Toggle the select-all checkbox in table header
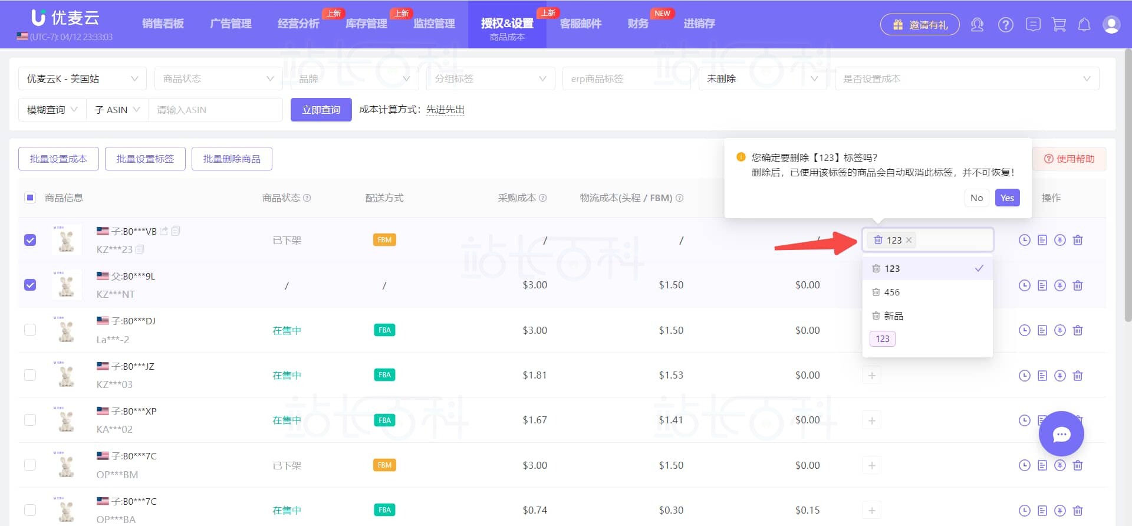Screen dimensions: 1132x526 [x=30, y=198]
